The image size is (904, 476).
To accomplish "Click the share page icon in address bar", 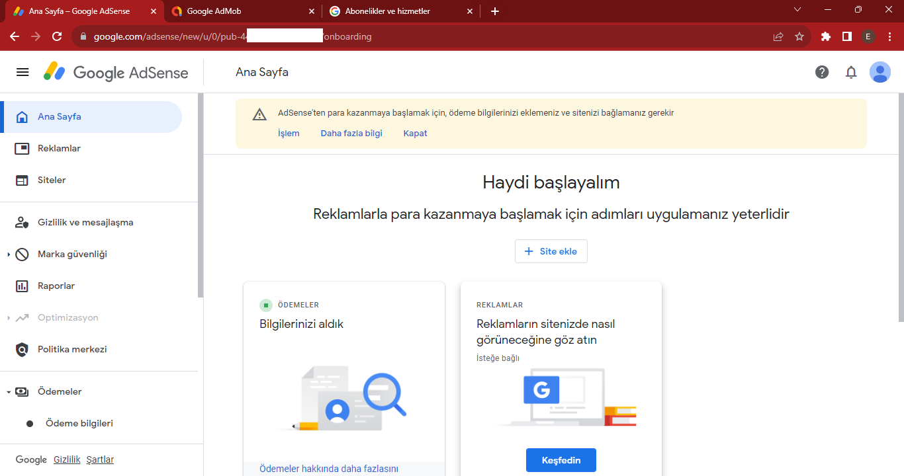I will coord(778,36).
